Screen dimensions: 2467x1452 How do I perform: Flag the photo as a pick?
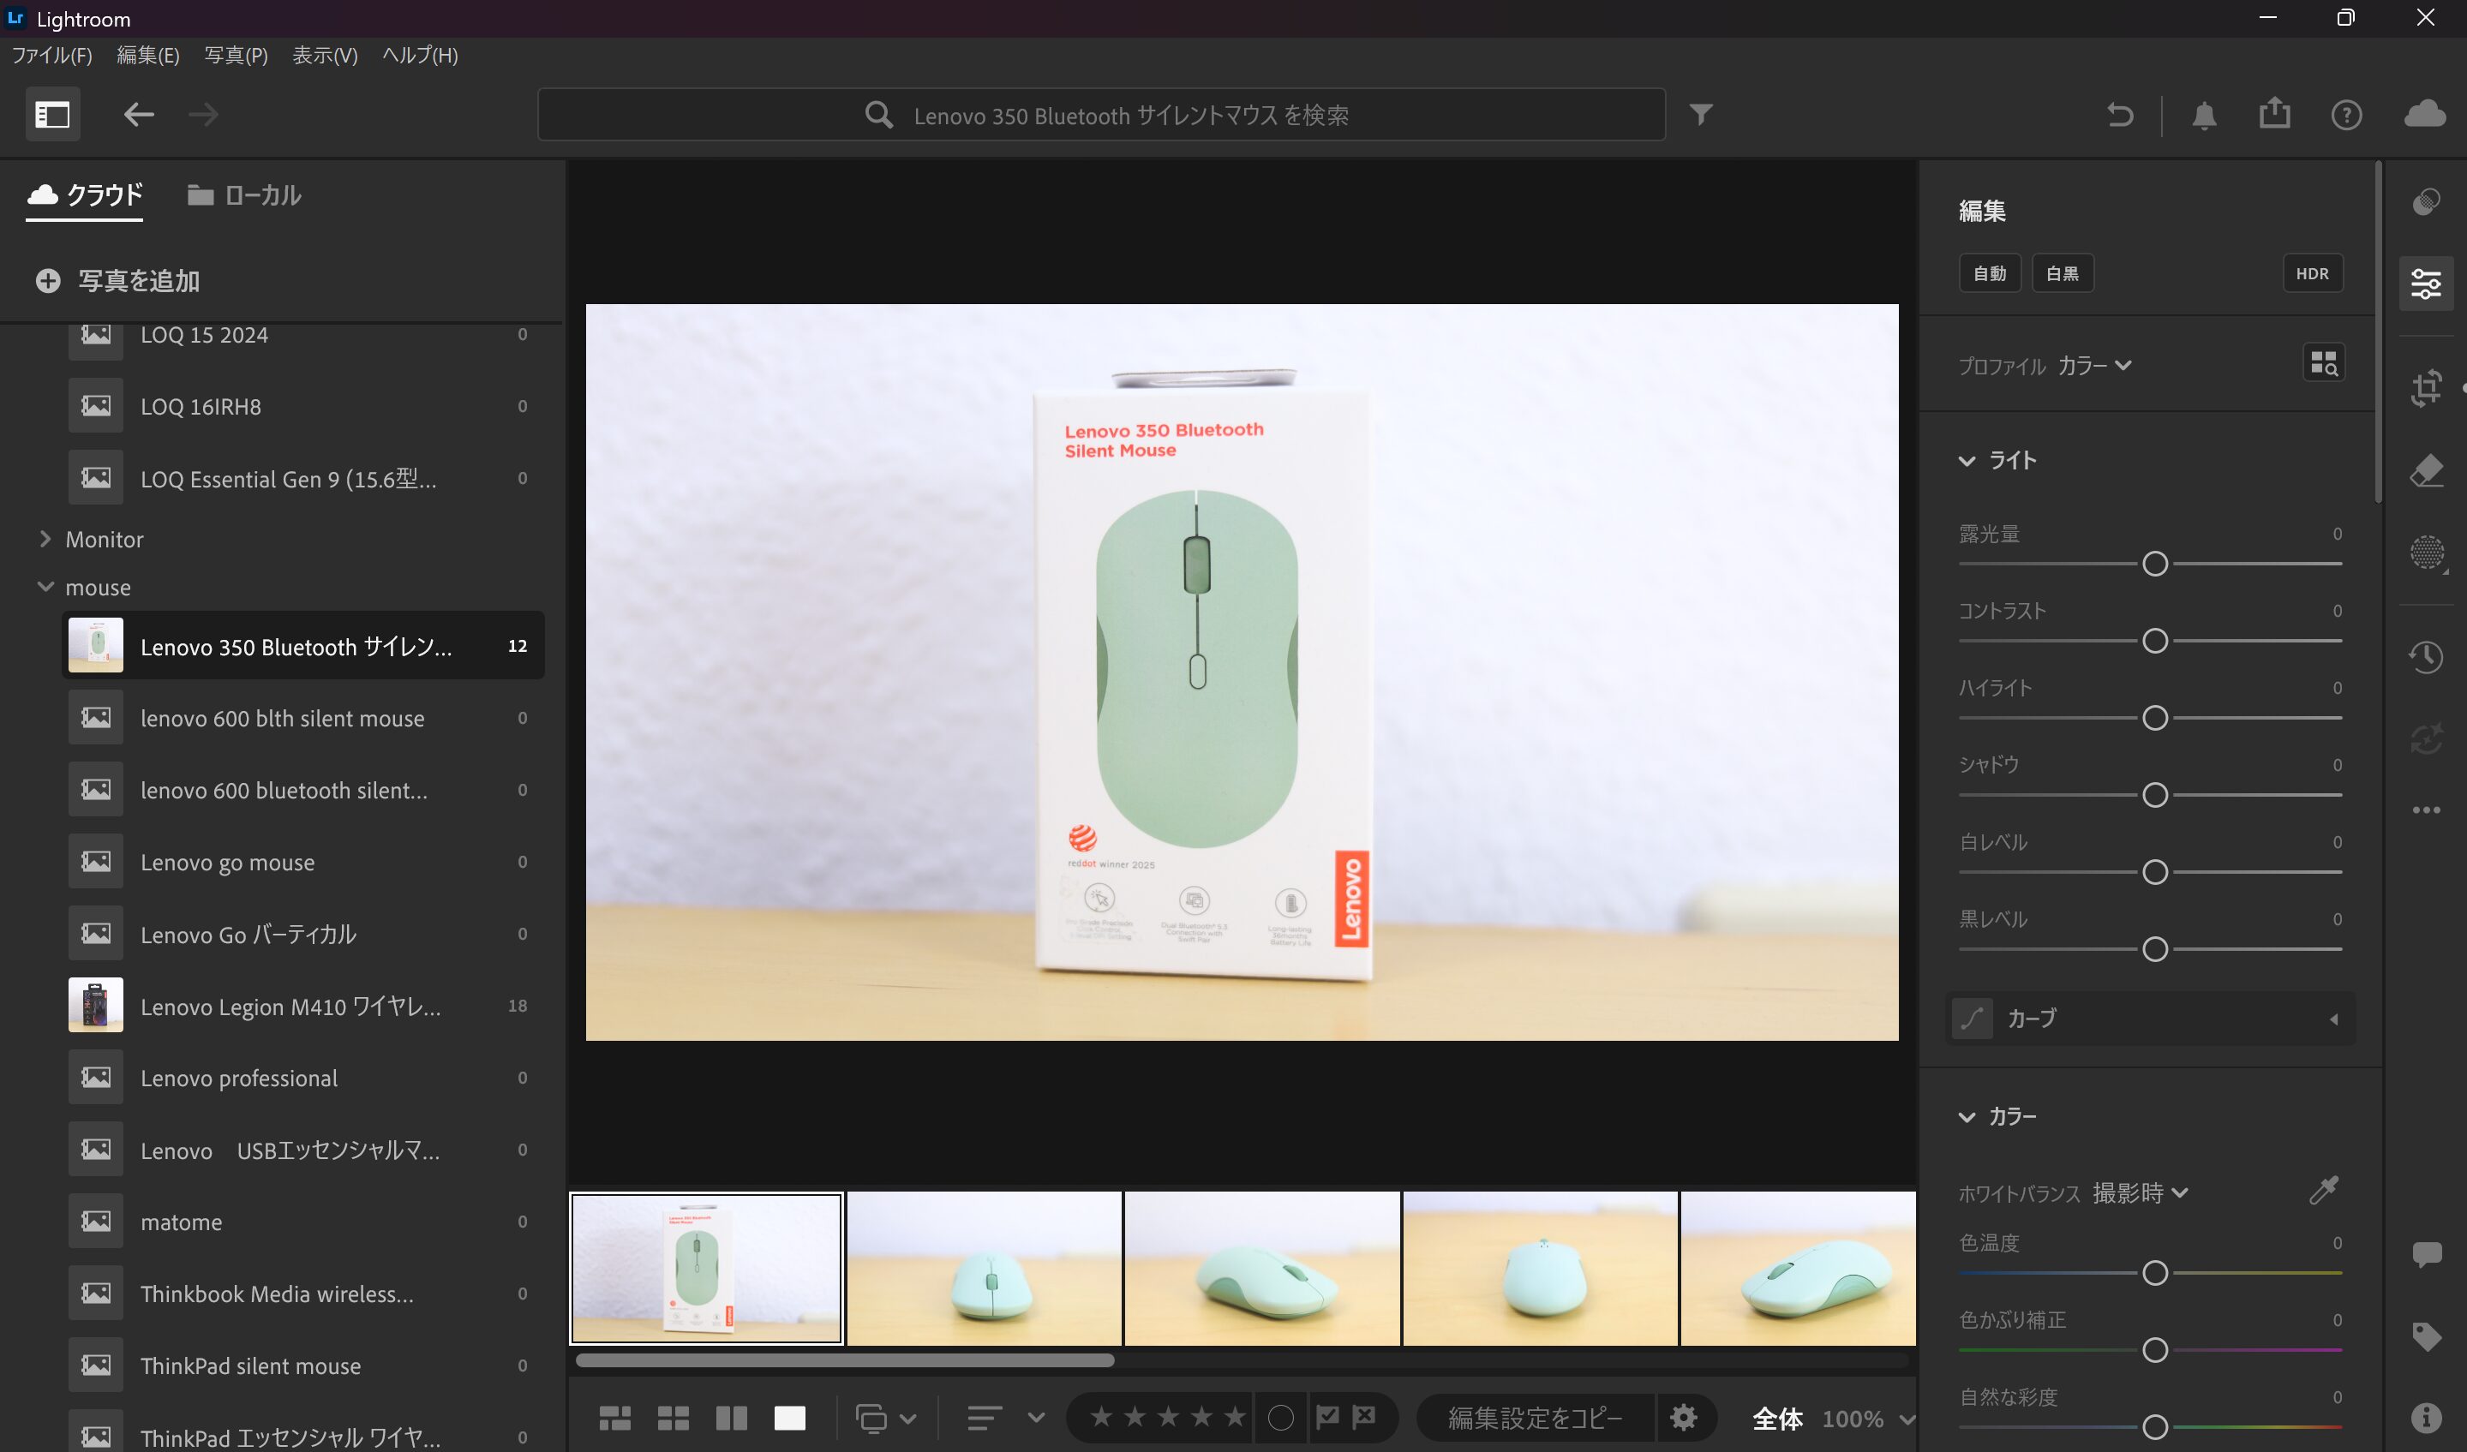point(1326,1417)
